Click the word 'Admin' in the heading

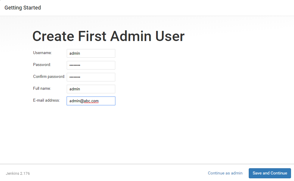point(131,36)
